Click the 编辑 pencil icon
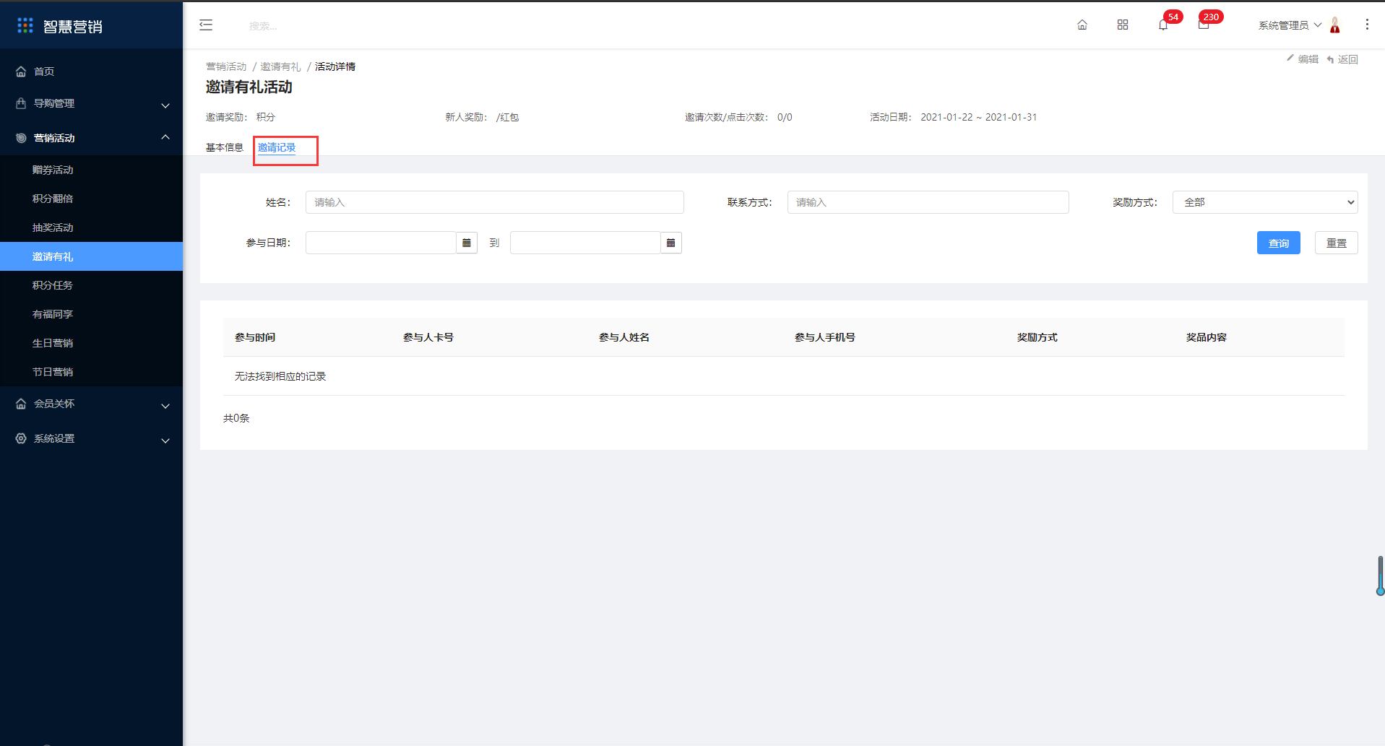 pos(1290,58)
